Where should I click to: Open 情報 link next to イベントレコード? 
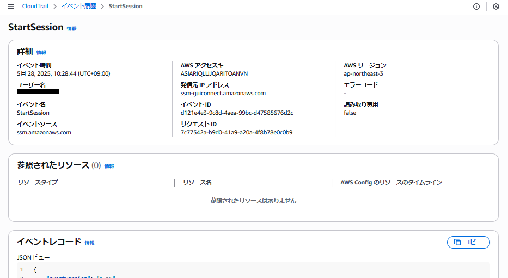tap(89, 243)
